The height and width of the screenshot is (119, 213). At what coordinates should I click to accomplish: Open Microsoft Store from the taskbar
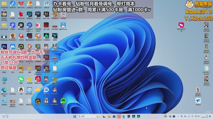(114, 116)
